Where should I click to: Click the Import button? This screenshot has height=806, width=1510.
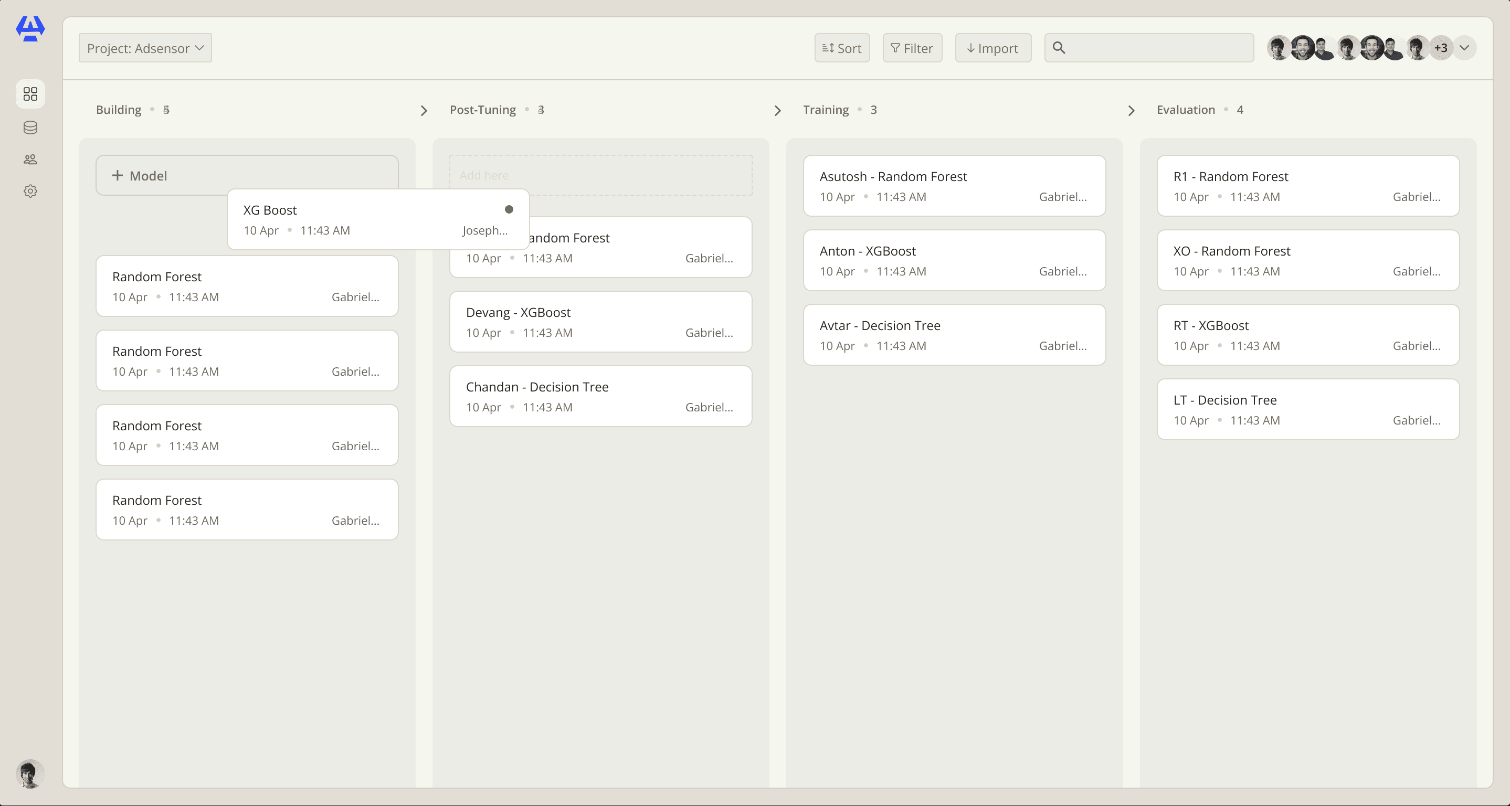pyautogui.click(x=993, y=48)
